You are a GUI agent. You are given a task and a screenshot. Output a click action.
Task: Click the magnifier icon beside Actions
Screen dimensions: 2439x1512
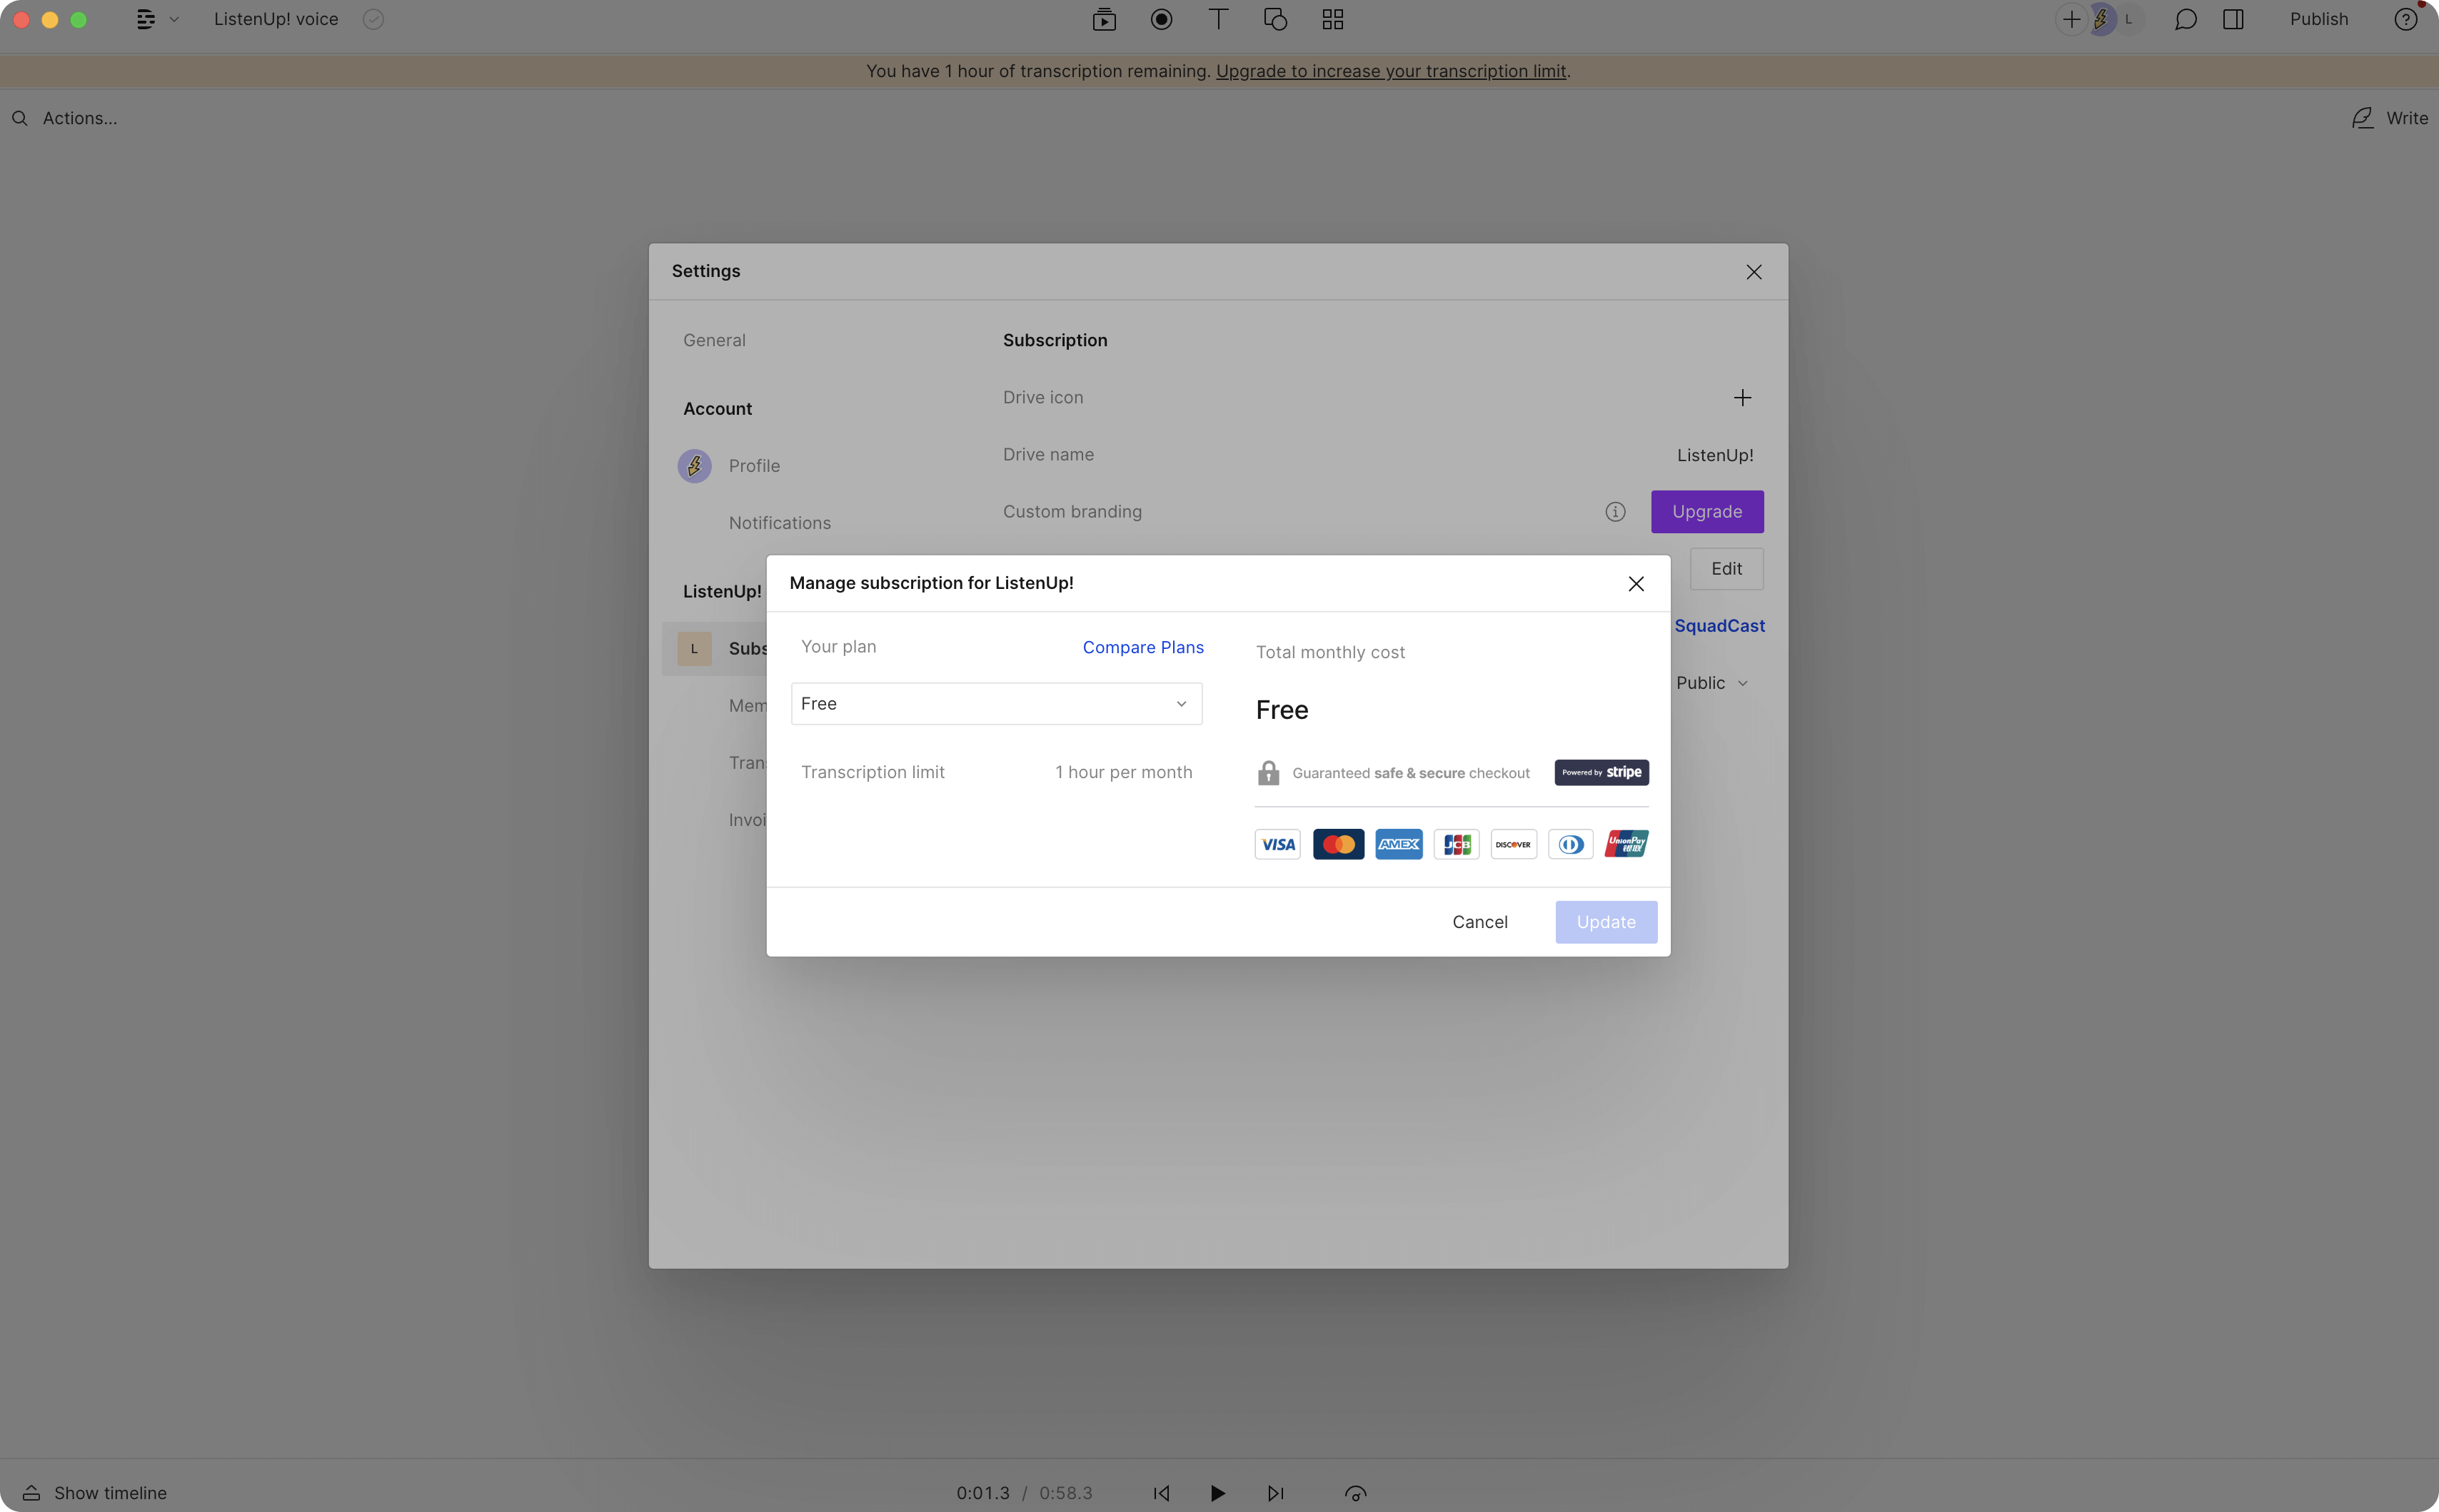[19, 118]
